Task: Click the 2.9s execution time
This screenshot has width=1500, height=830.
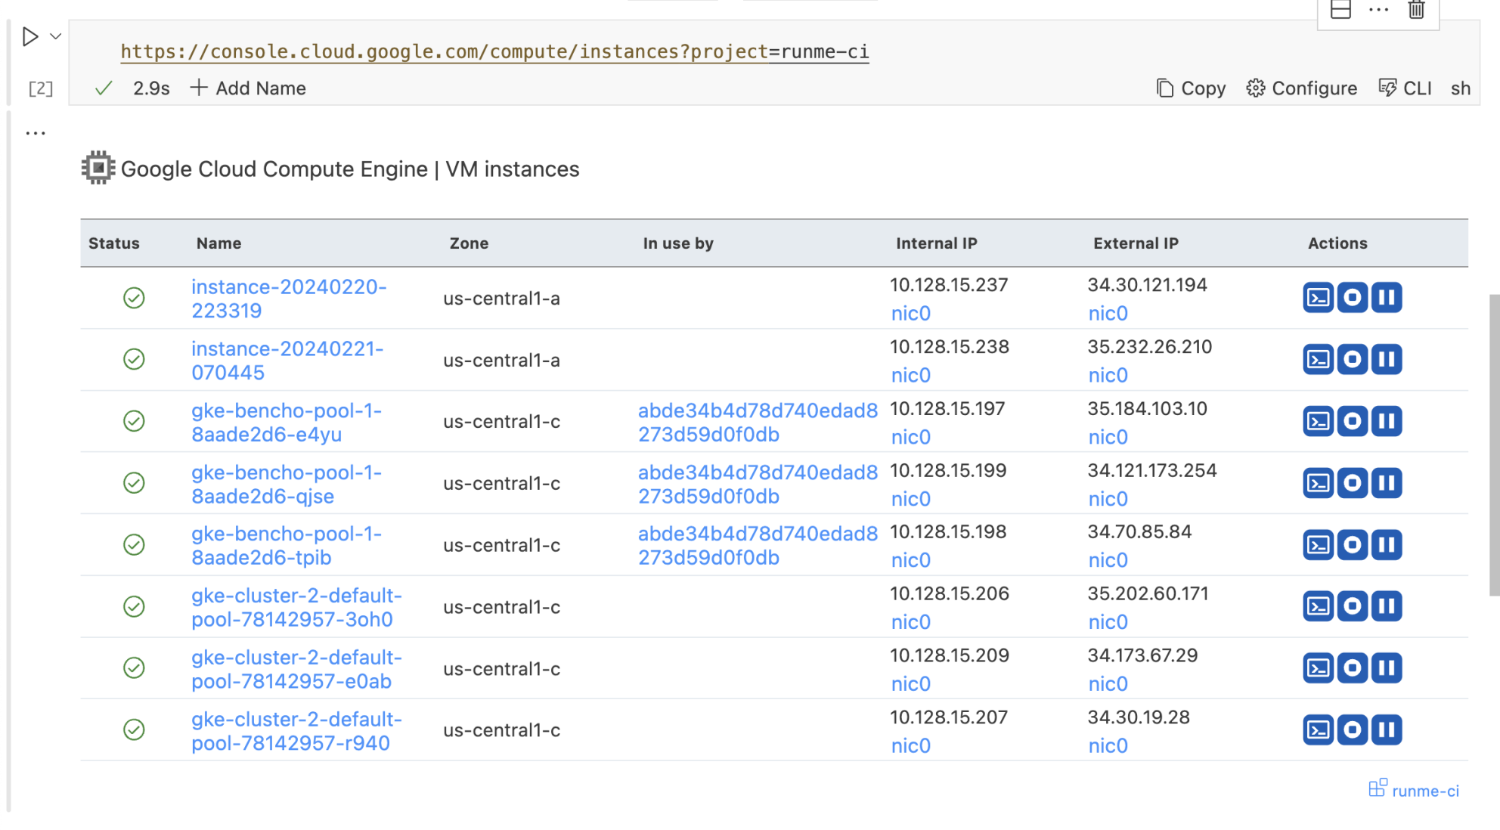Action: coord(151,88)
